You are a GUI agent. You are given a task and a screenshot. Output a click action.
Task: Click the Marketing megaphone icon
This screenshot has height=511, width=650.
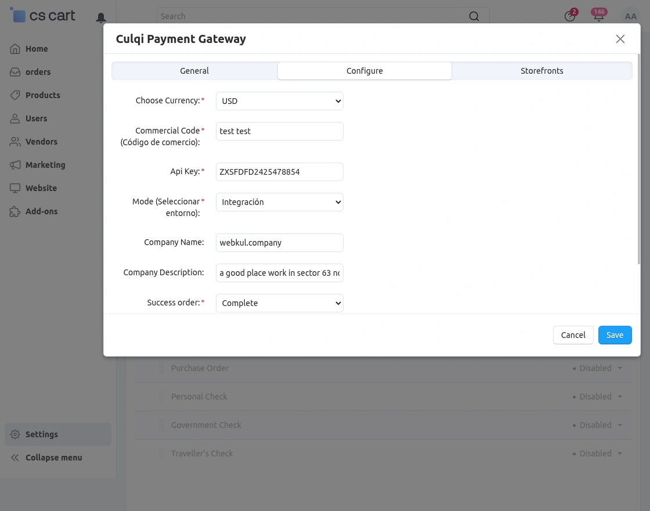coord(15,165)
